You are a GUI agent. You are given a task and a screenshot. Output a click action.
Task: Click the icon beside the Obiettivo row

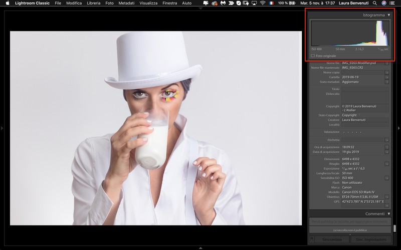tap(387, 196)
